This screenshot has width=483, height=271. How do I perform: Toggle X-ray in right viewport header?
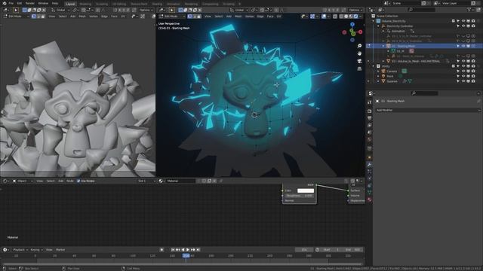click(335, 17)
